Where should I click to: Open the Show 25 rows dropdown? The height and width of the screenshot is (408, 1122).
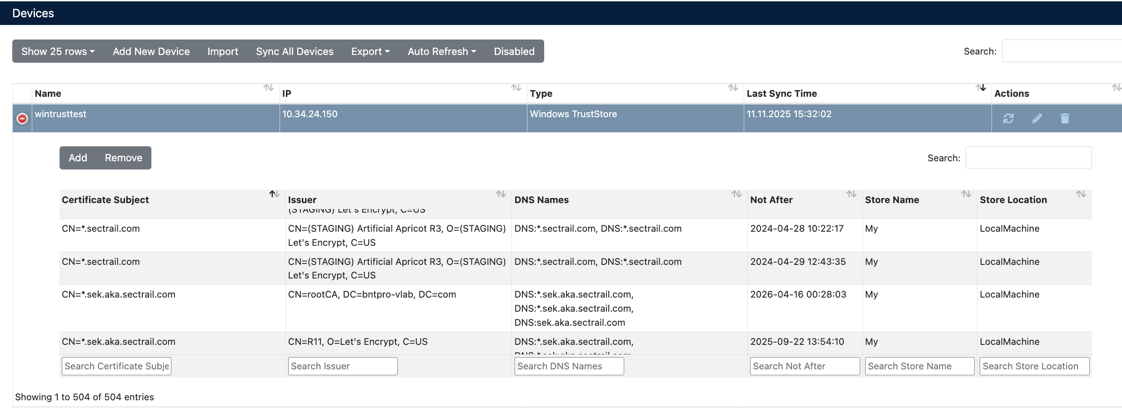click(x=58, y=51)
